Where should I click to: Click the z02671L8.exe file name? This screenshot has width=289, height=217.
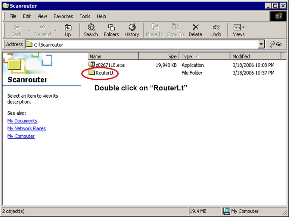tap(110, 65)
